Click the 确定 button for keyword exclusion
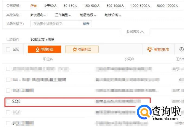This screenshot has height=127, width=184. (86, 24)
